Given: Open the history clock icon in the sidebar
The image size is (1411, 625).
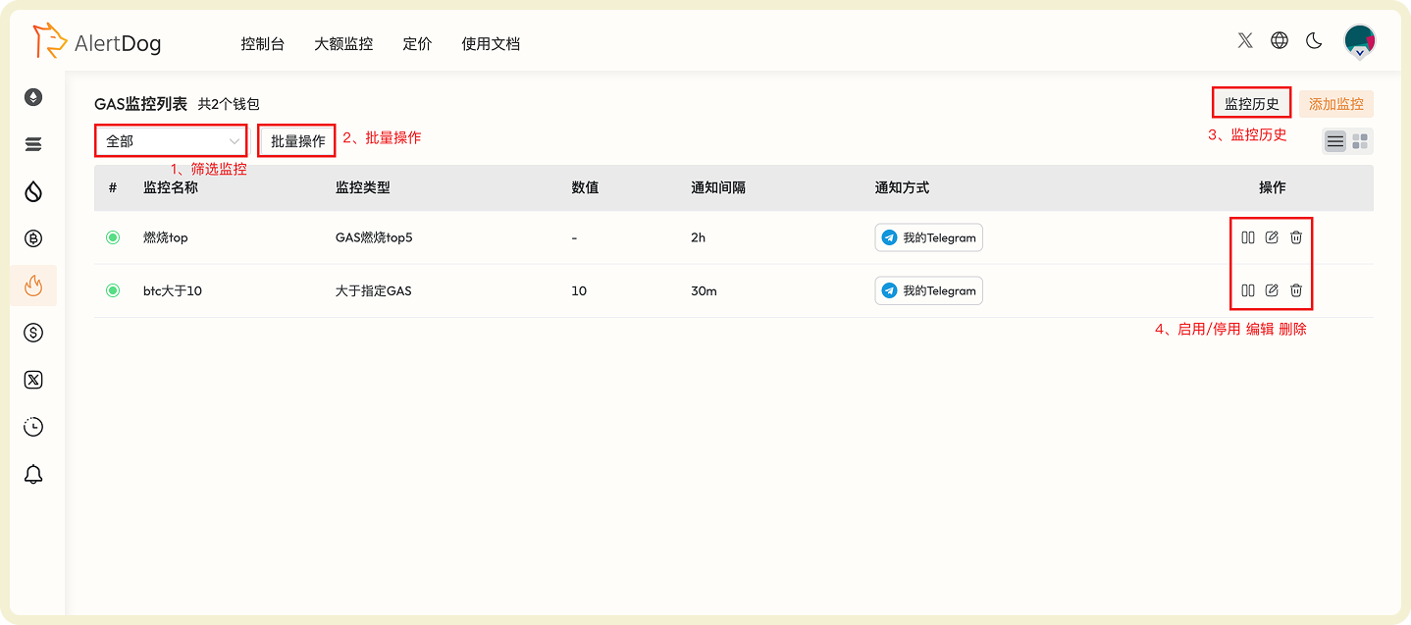Looking at the screenshot, I should pos(32,427).
